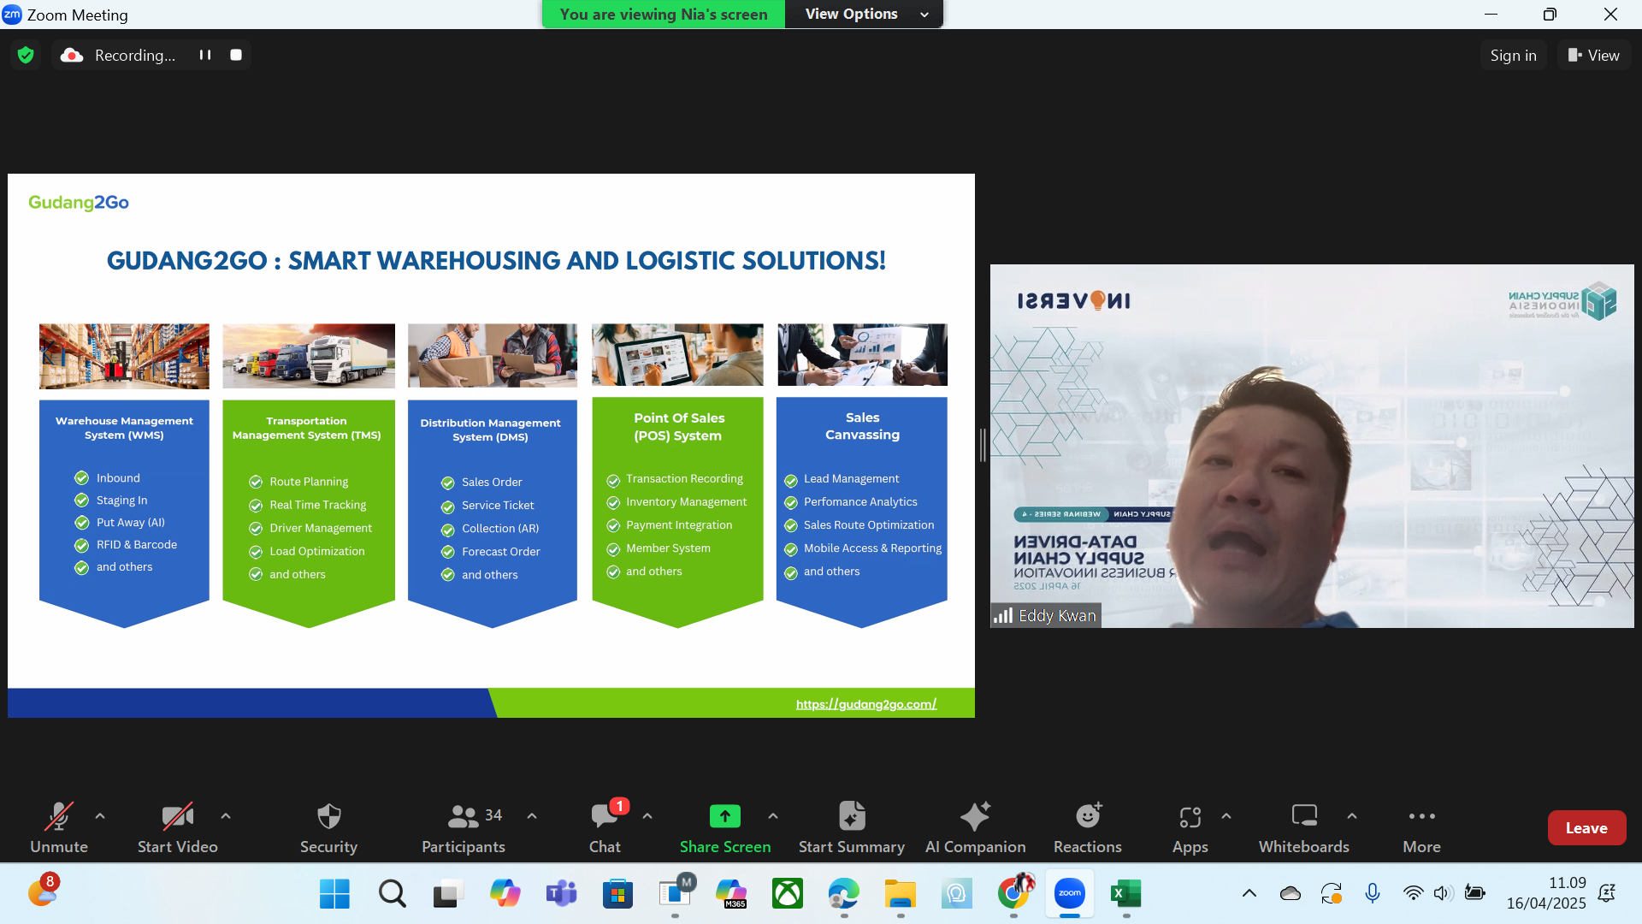Open Microsoft 365 Copilot app on the taskbar
Screen dimensions: 1642x924
click(x=732, y=894)
